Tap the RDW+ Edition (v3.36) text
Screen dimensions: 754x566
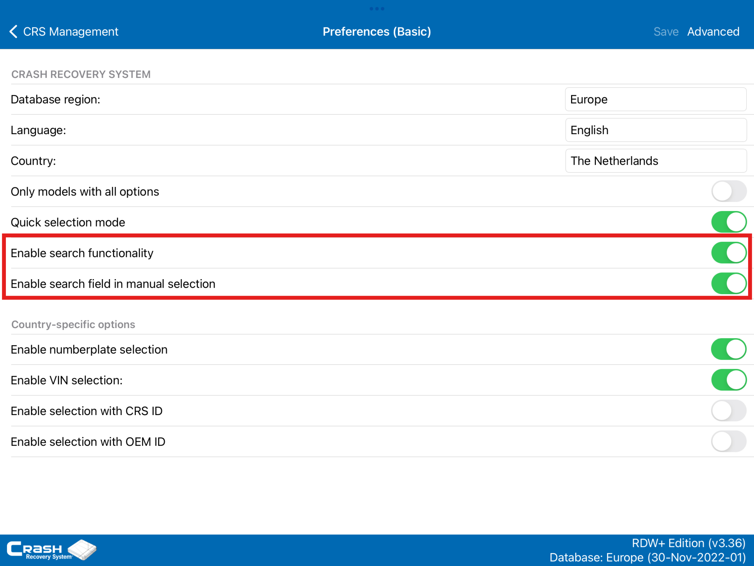[x=689, y=543]
